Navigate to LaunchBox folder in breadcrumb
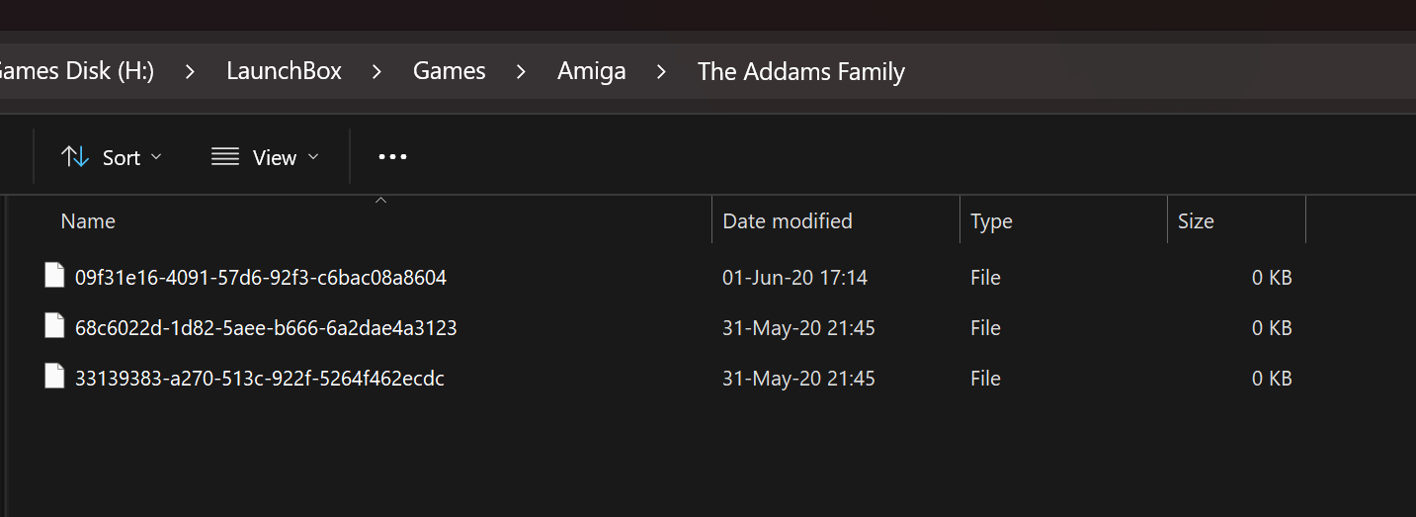Screen dimensions: 1416x517 click(284, 71)
